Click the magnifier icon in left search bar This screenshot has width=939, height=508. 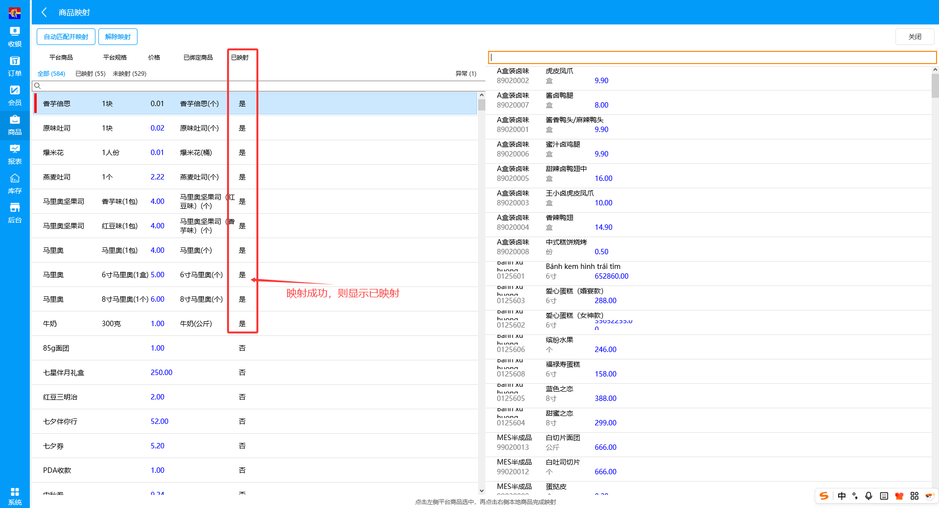(37, 86)
